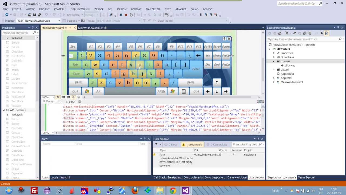Switch to the Locals tab
Viewport: 346px width, 195px height.
[x=54, y=177]
